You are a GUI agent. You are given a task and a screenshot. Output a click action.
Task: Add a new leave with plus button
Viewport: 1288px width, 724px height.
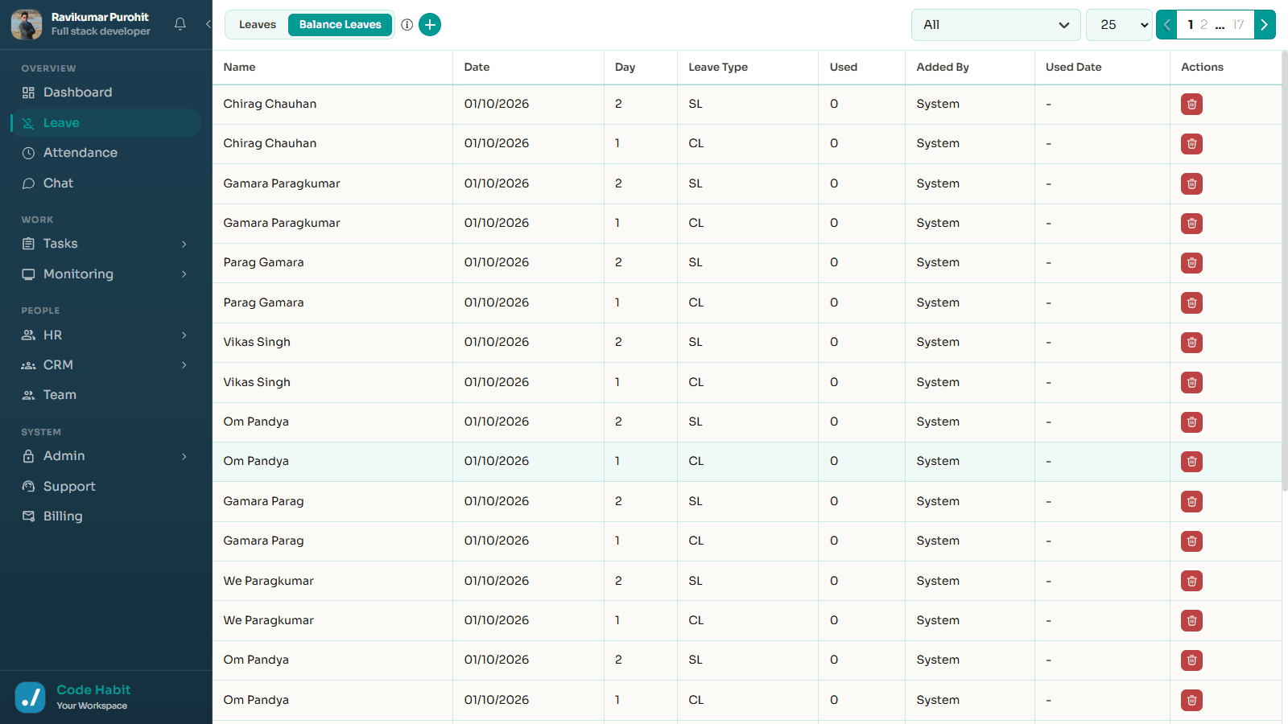[x=430, y=25]
